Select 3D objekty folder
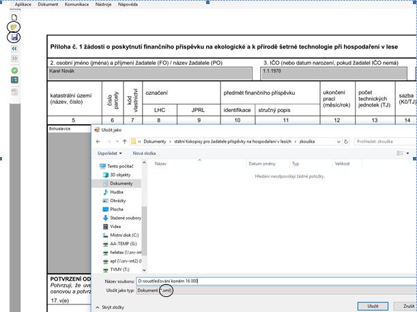This screenshot has width=417, height=312. [x=117, y=175]
